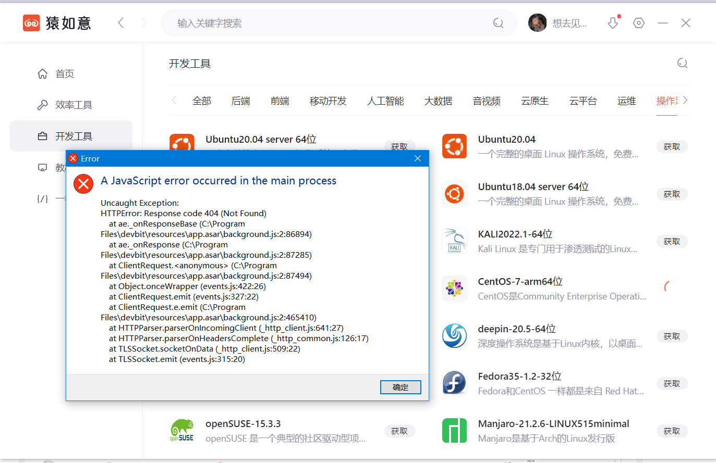Switch to the 全部 tab
The image size is (716, 463).
(202, 101)
